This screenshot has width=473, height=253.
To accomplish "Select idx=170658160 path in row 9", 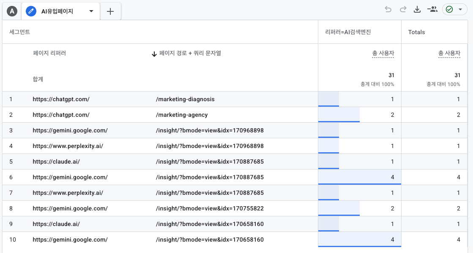I will [x=210, y=224].
